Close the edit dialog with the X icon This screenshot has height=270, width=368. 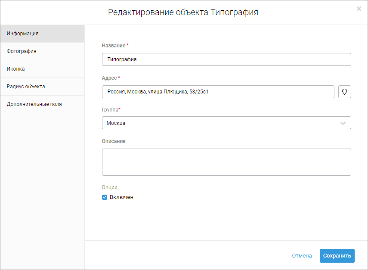359,9
